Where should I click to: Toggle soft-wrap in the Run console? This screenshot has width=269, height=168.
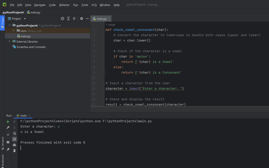click(x=14, y=133)
